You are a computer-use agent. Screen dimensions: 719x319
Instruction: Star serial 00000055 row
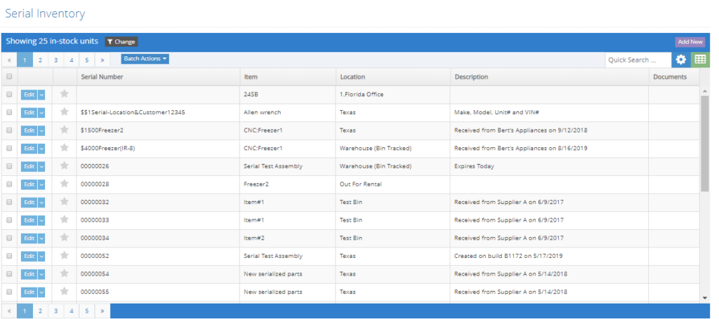click(x=64, y=292)
